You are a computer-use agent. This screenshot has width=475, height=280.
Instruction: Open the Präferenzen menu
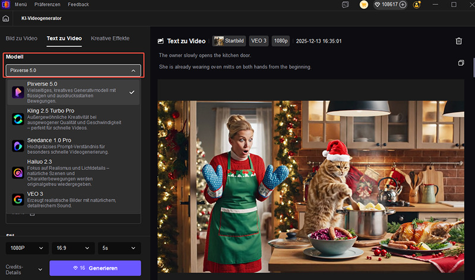(47, 5)
